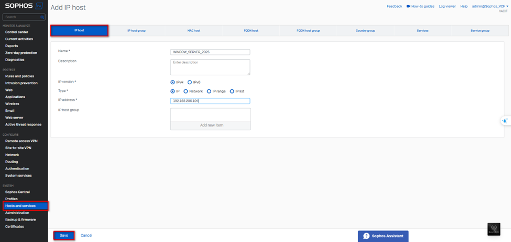The width and height of the screenshot is (511, 242).
Task: Select the IPv6 radio button
Action: click(x=190, y=82)
